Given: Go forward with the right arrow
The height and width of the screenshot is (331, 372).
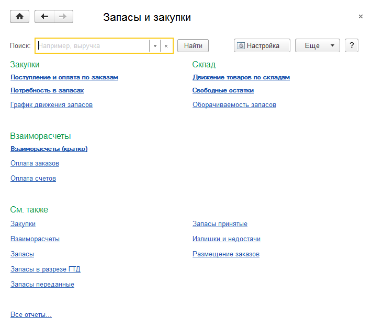Looking at the screenshot, I should coord(63,17).
